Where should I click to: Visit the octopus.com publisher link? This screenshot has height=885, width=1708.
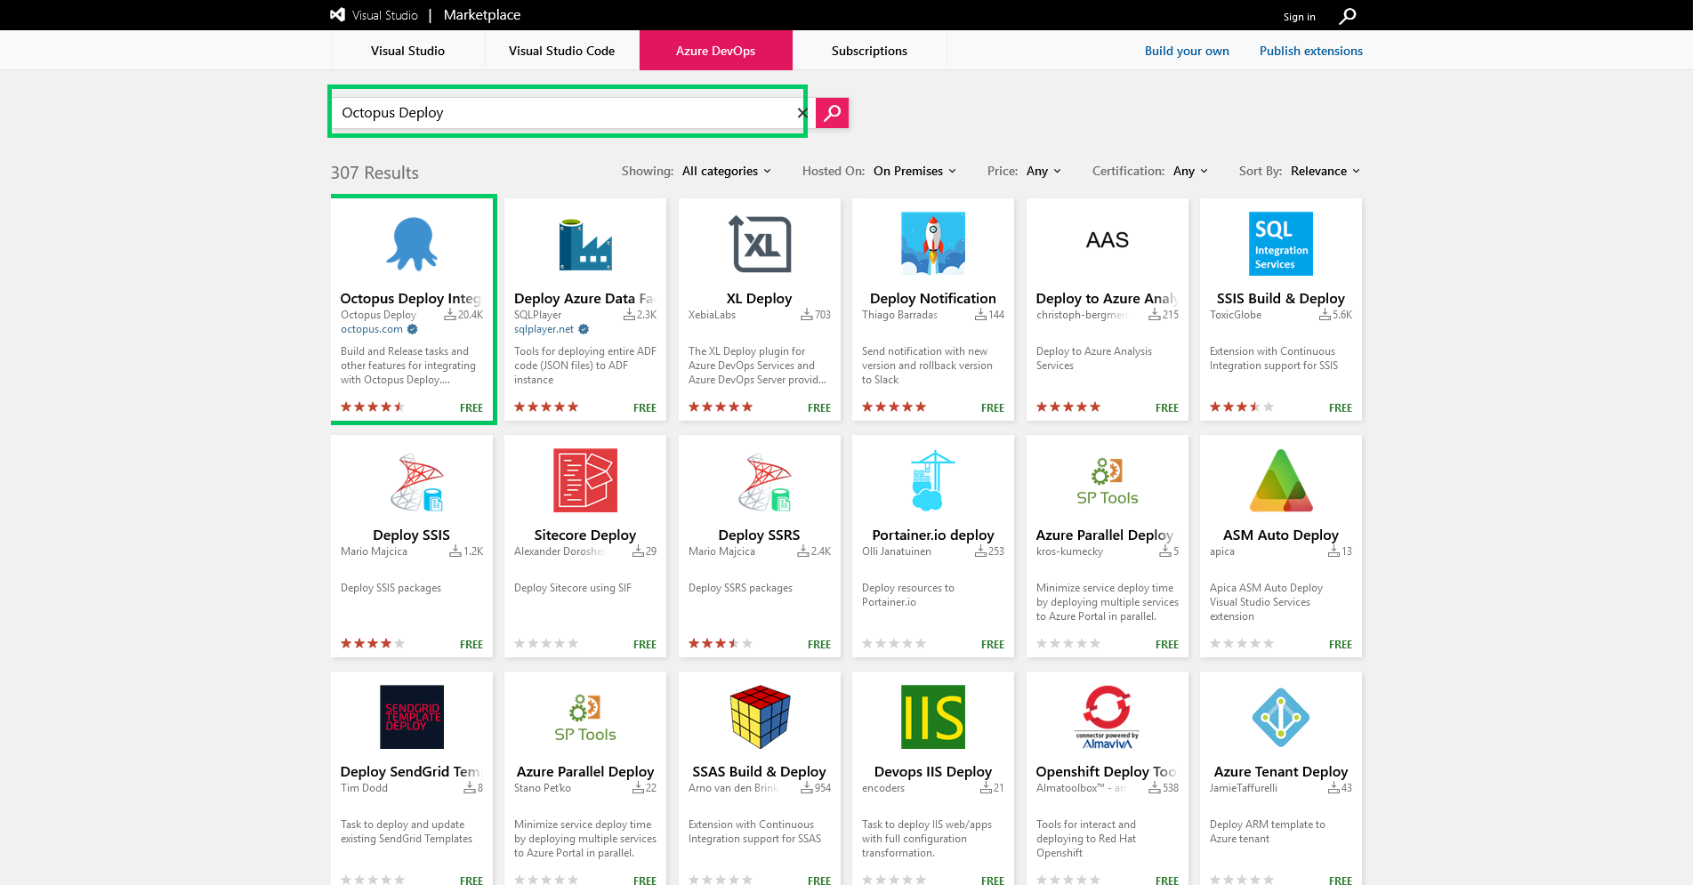[372, 329]
